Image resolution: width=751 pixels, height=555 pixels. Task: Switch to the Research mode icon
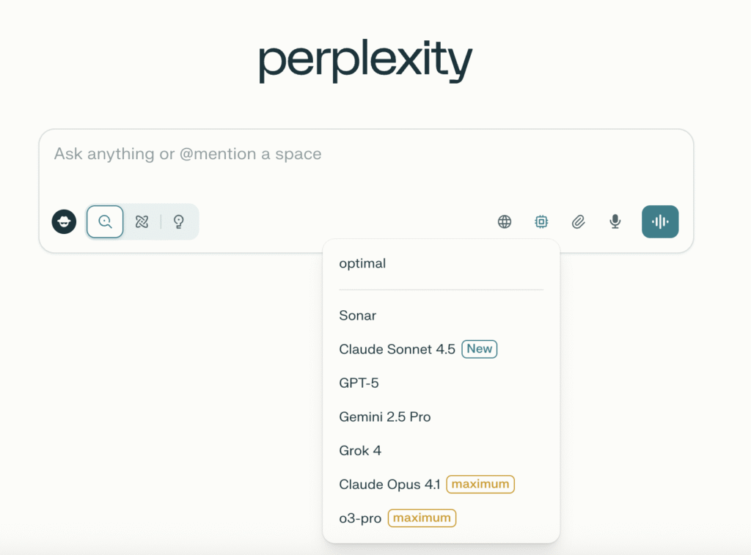[142, 221]
